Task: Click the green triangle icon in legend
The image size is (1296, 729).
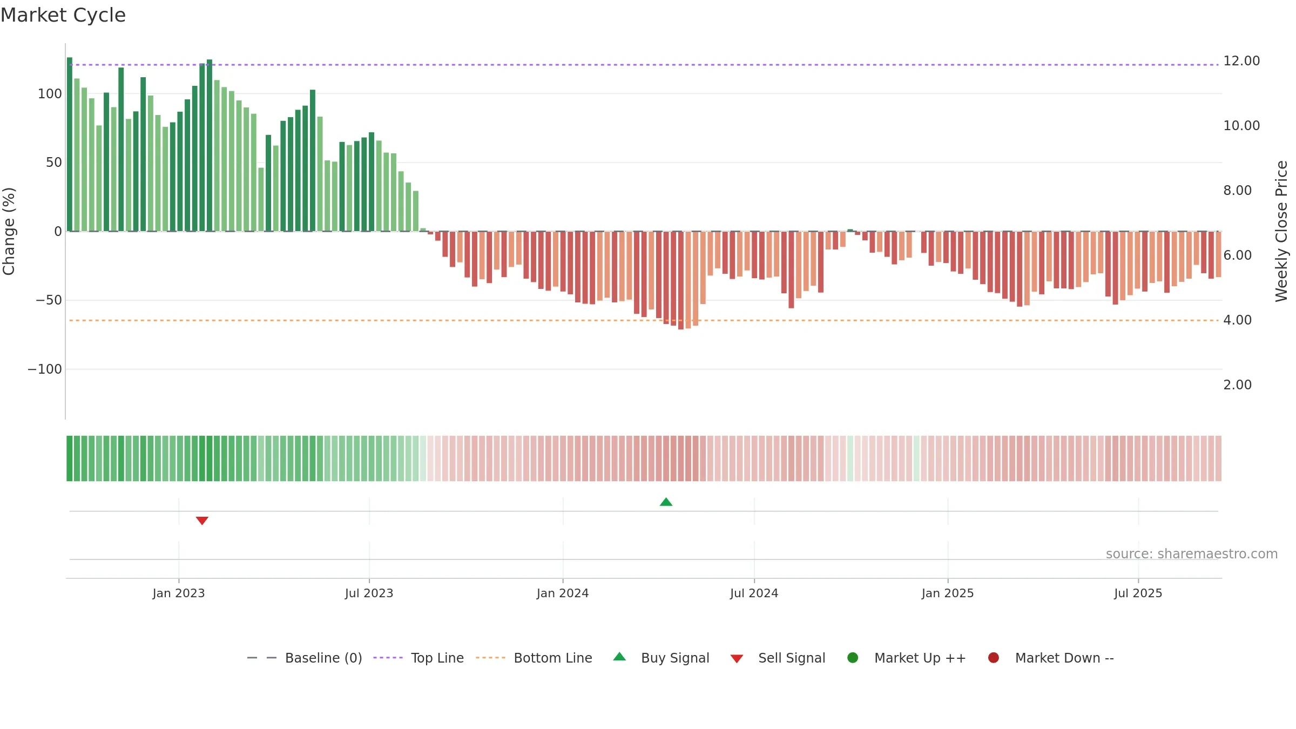Action: [x=619, y=657]
